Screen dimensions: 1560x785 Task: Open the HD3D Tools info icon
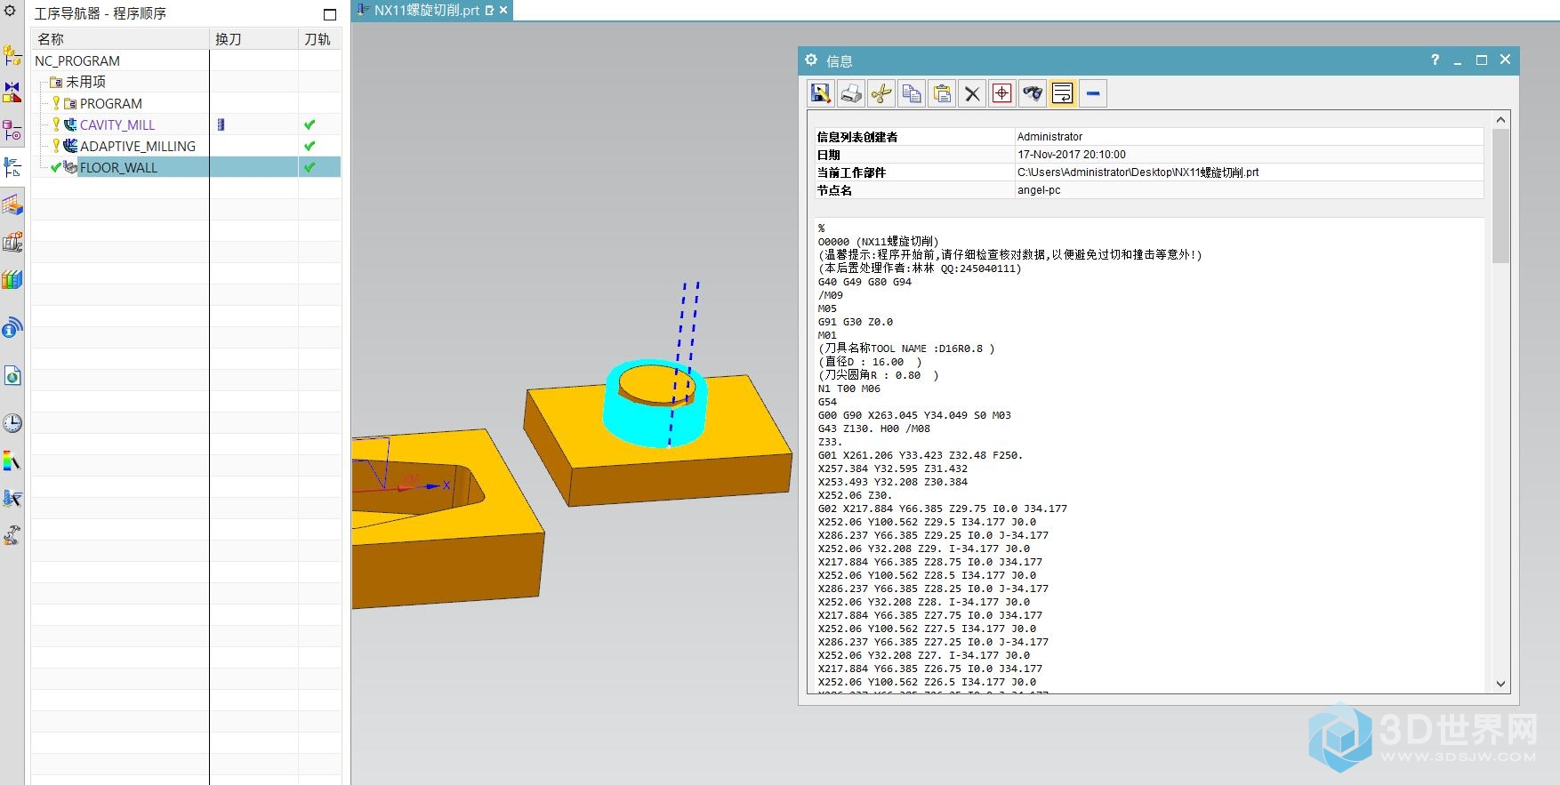click(x=12, y=328)
